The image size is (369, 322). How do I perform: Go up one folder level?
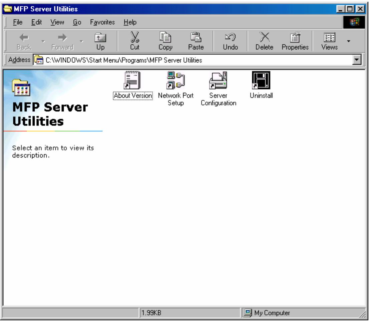click(x=100, y=41)
